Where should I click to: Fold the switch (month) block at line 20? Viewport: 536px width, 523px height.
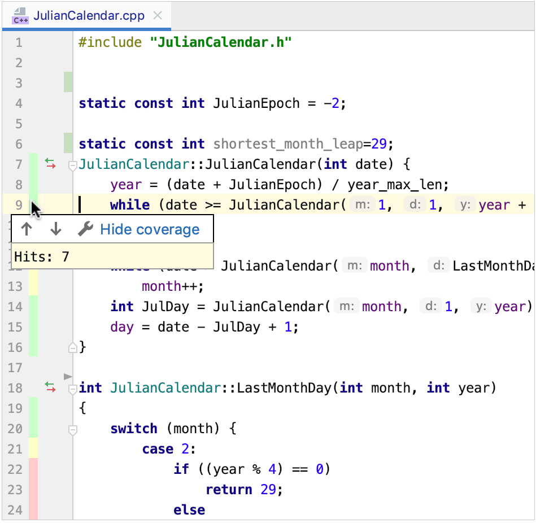click(x=72, y=430)
